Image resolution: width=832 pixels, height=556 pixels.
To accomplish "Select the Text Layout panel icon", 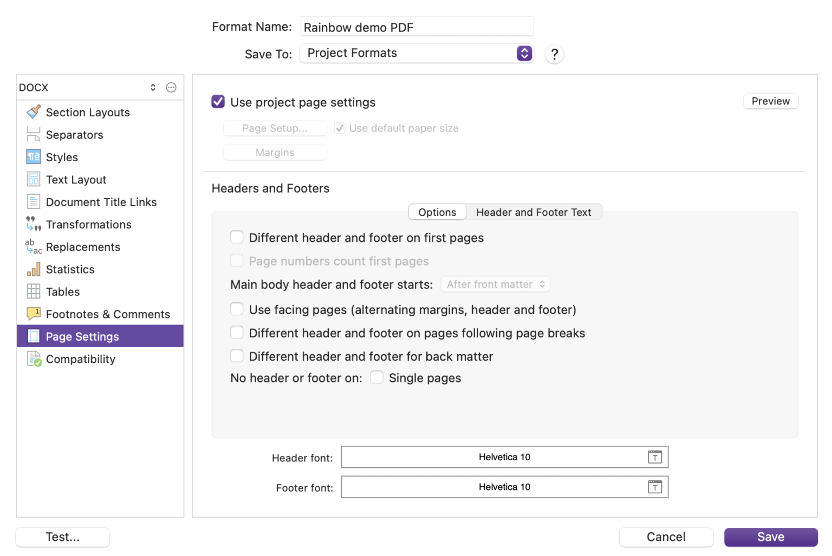I will [x=33, y=179].
